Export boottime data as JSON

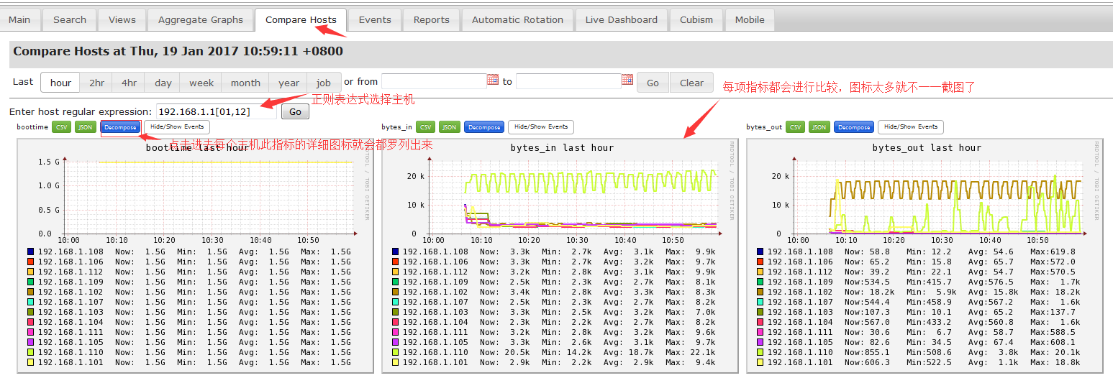tap(85, 127)
